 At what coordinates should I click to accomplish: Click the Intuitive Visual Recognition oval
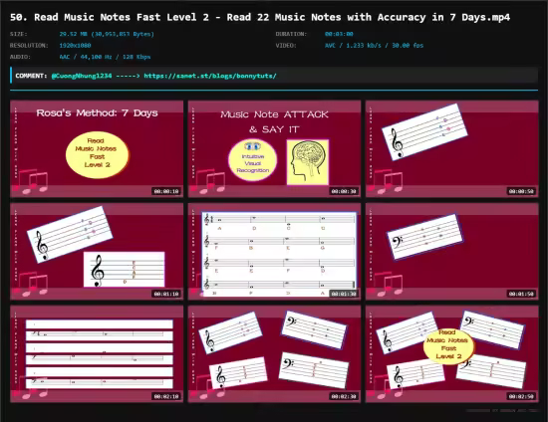click(x=253, y=160)
